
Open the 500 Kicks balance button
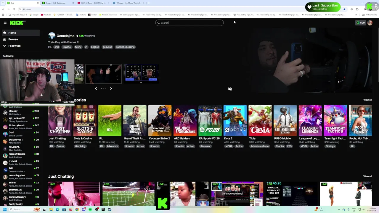361,23
